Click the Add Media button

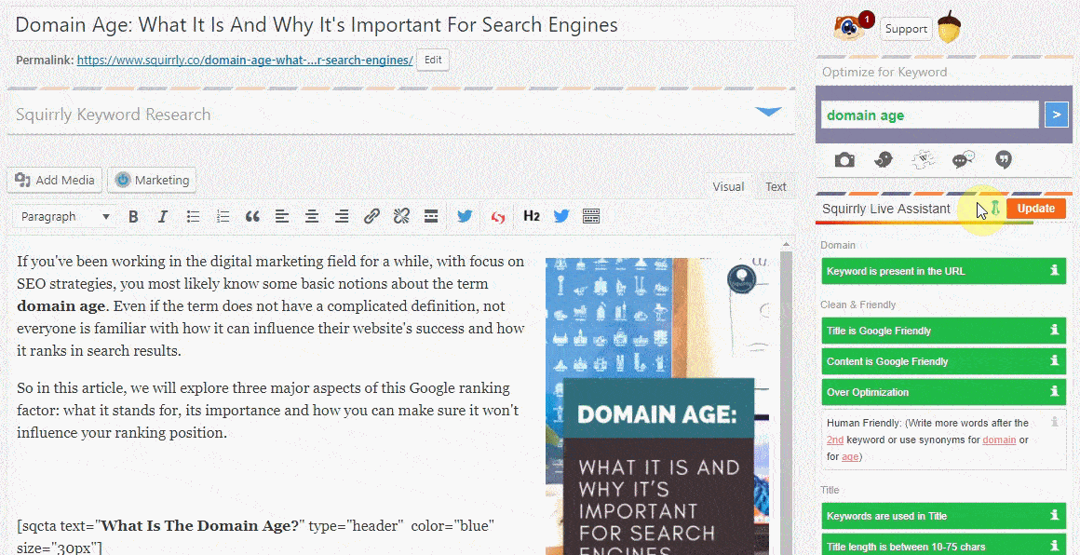(x=55, y=180)
